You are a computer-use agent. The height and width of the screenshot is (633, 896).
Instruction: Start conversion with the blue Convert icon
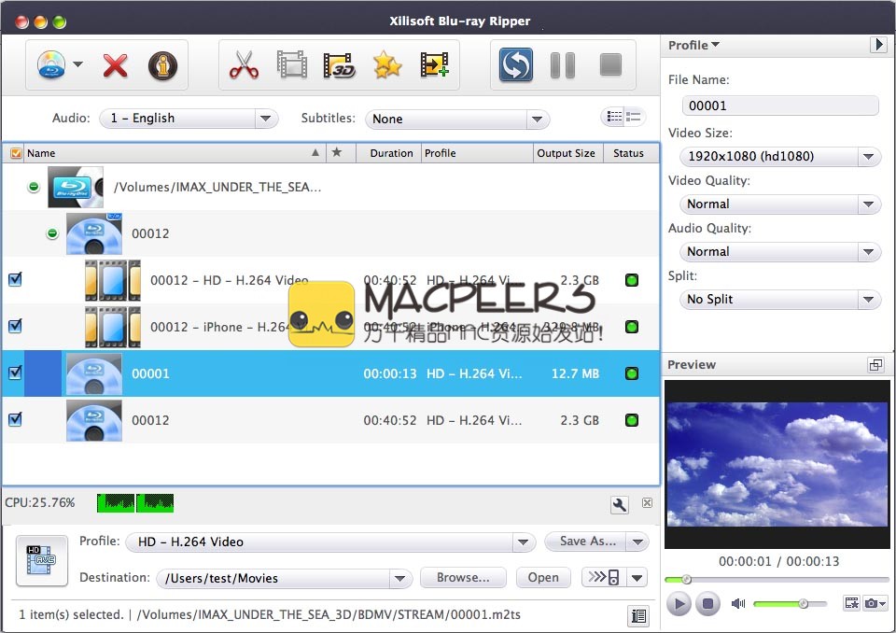[x=515, y=65]
